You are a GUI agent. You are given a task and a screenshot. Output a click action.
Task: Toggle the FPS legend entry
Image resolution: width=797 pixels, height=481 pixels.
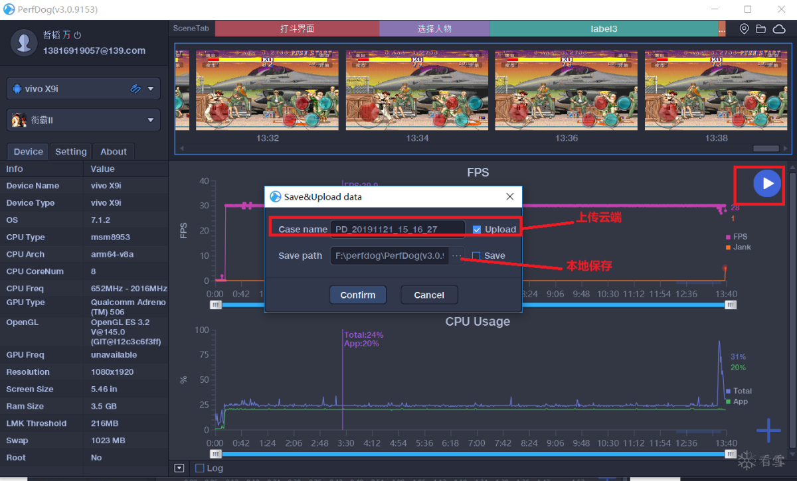(x=736, y=237)
